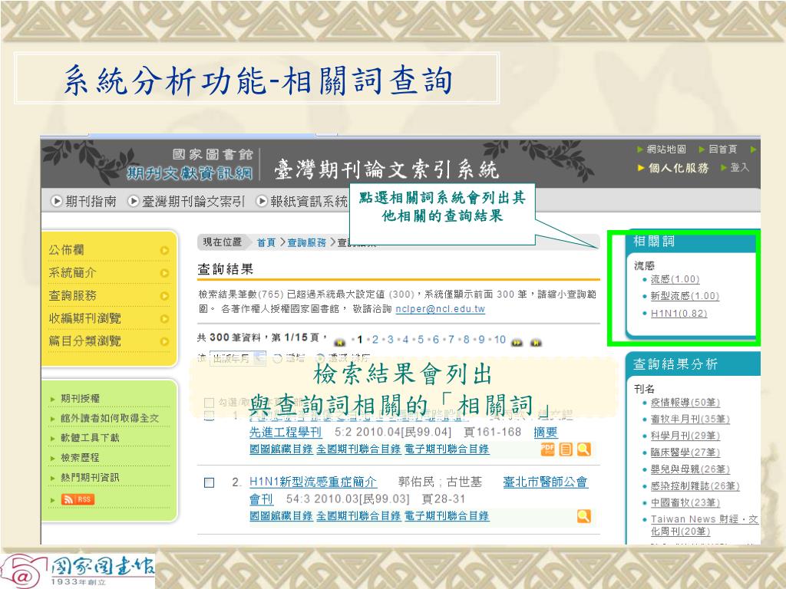Go to results page 5
The image size is (786, 589).
[x=421, y=340]
